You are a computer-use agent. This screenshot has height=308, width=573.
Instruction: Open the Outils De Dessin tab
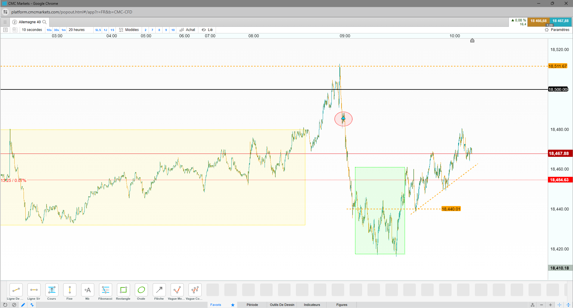pyautogui.click(x=282, y=305)
